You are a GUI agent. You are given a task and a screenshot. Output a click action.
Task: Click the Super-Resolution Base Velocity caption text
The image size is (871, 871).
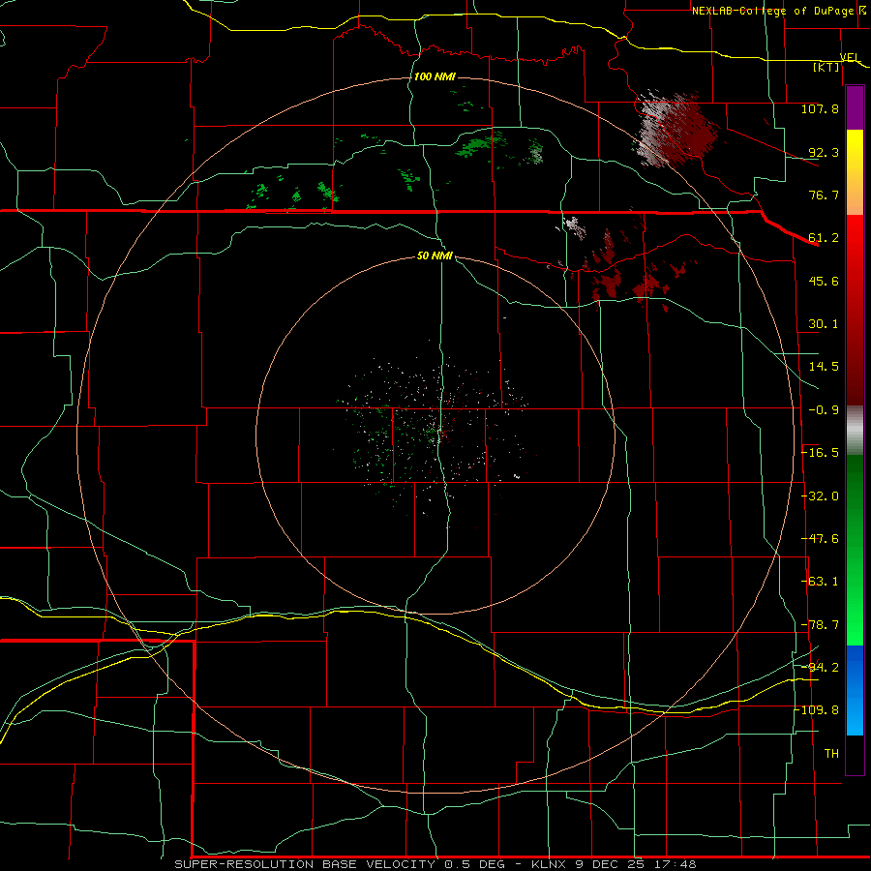click(435, 864)
